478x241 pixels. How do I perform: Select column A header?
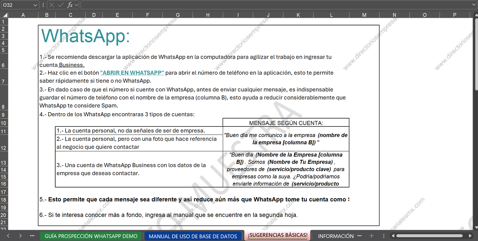pos(23,15)
